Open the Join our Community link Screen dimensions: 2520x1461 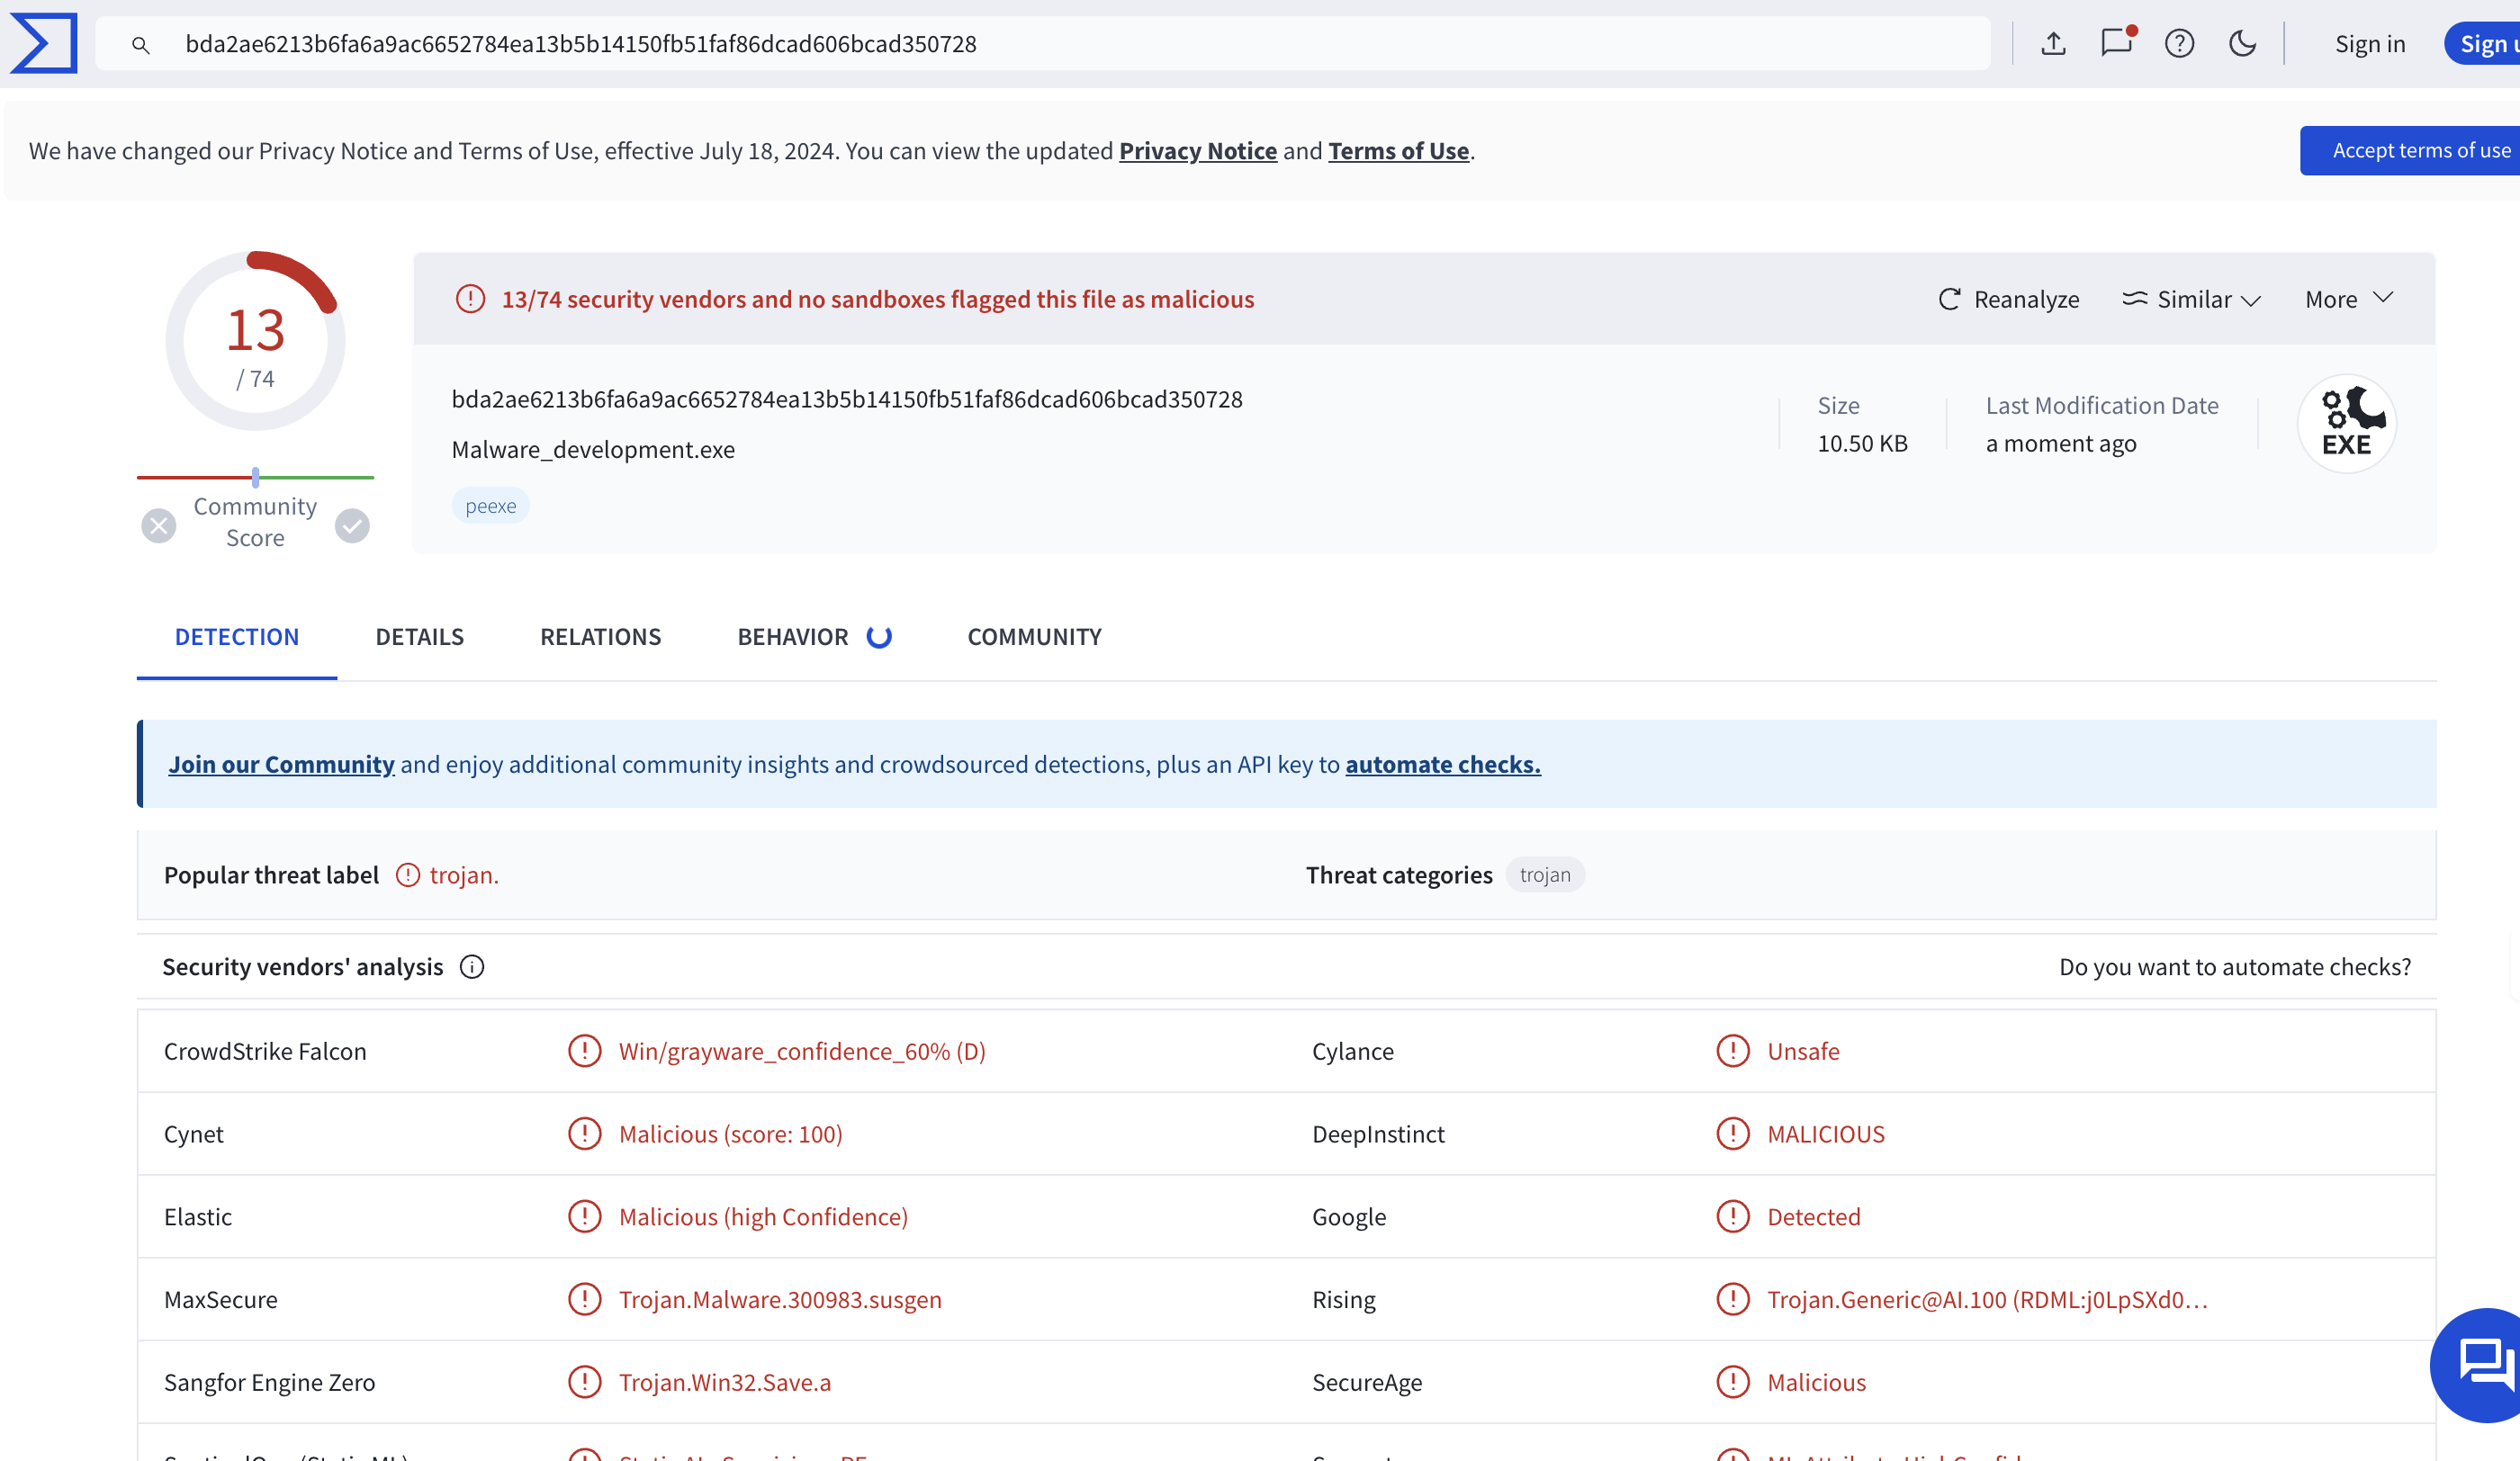[281, 765]
